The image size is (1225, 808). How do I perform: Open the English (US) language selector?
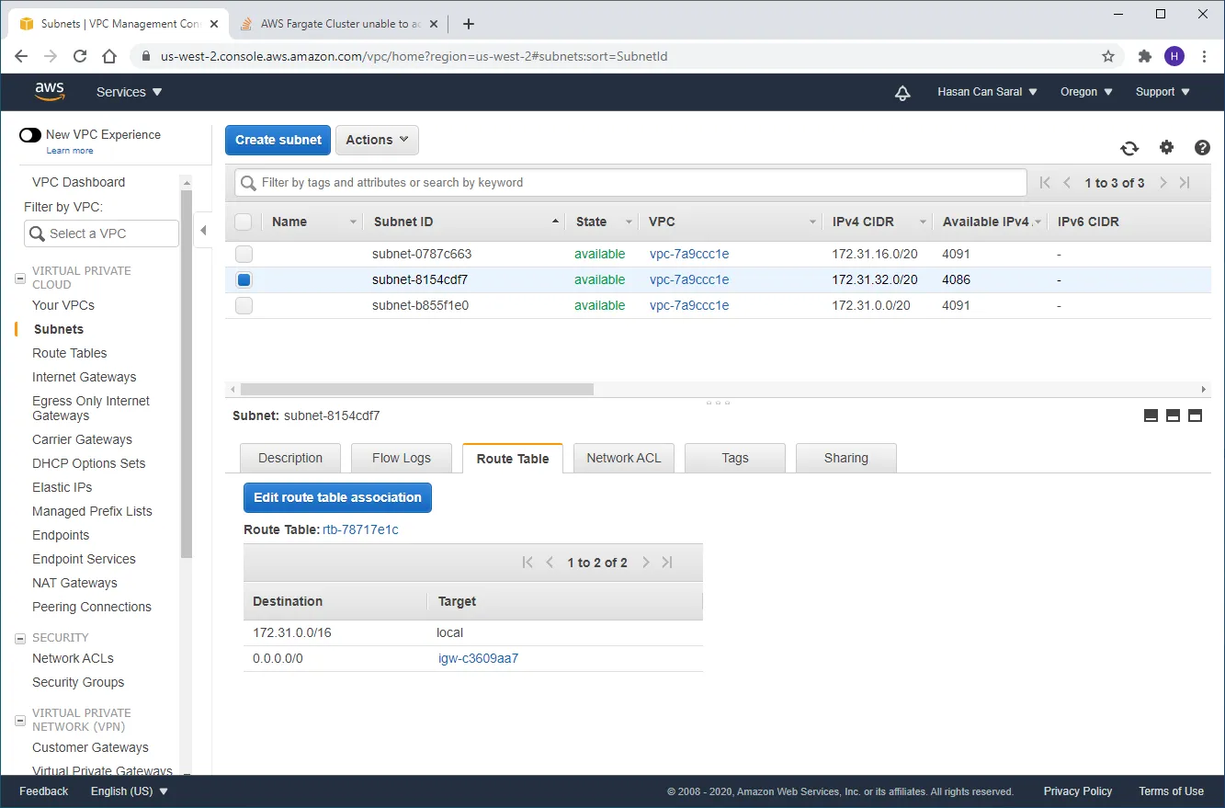pyautogui.click(x=130, y=791)
